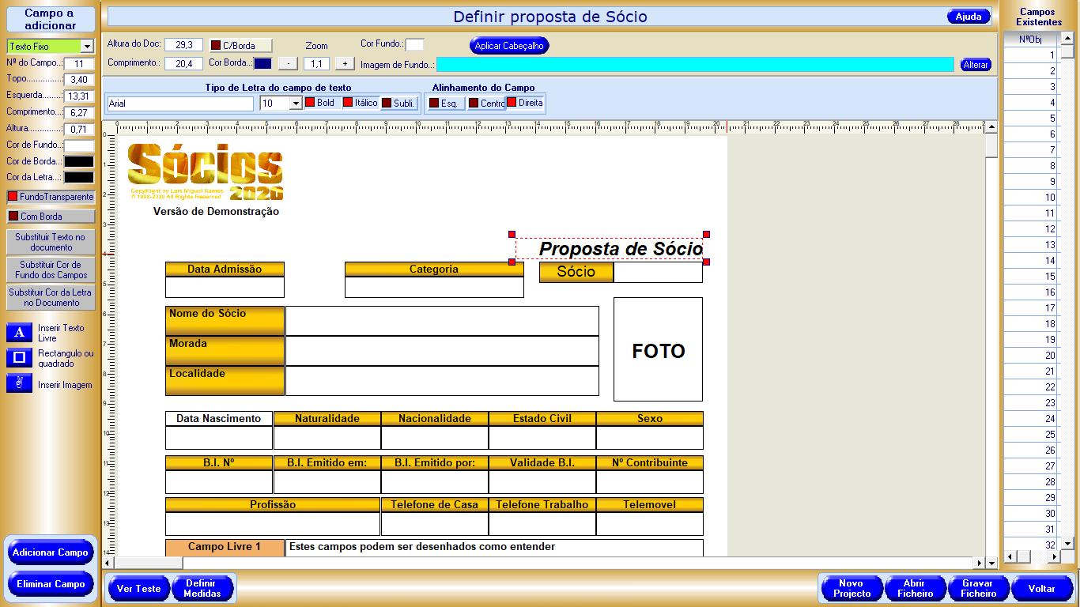Select Centro field alignment

tap(485, 104)
